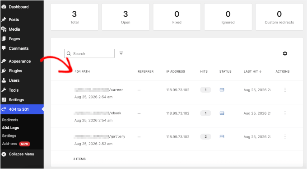Click the Total count card
Screen dimensions: 307x169
pyautogui.click(x=74, y=17)
